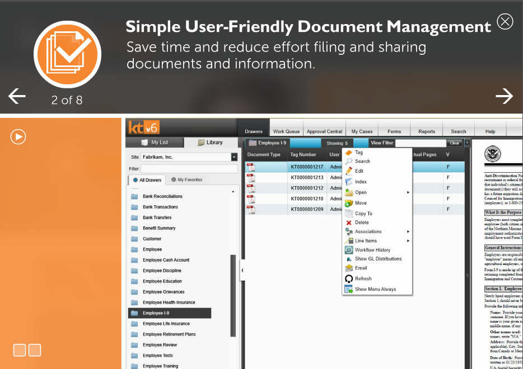The width and height of the screenshot is (523, 369).
Task: Click the drawer list scroll-up arrow
Action: [233, 192]
